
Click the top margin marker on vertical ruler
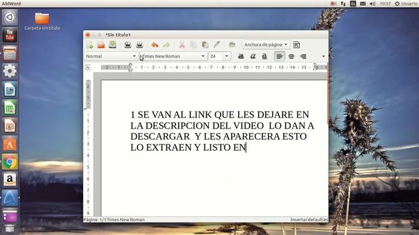tap(85, 109)
